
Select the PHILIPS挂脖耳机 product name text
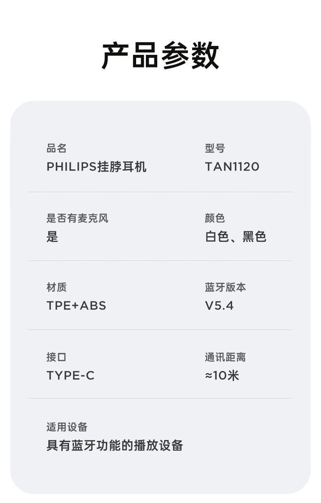click(96, 167)
